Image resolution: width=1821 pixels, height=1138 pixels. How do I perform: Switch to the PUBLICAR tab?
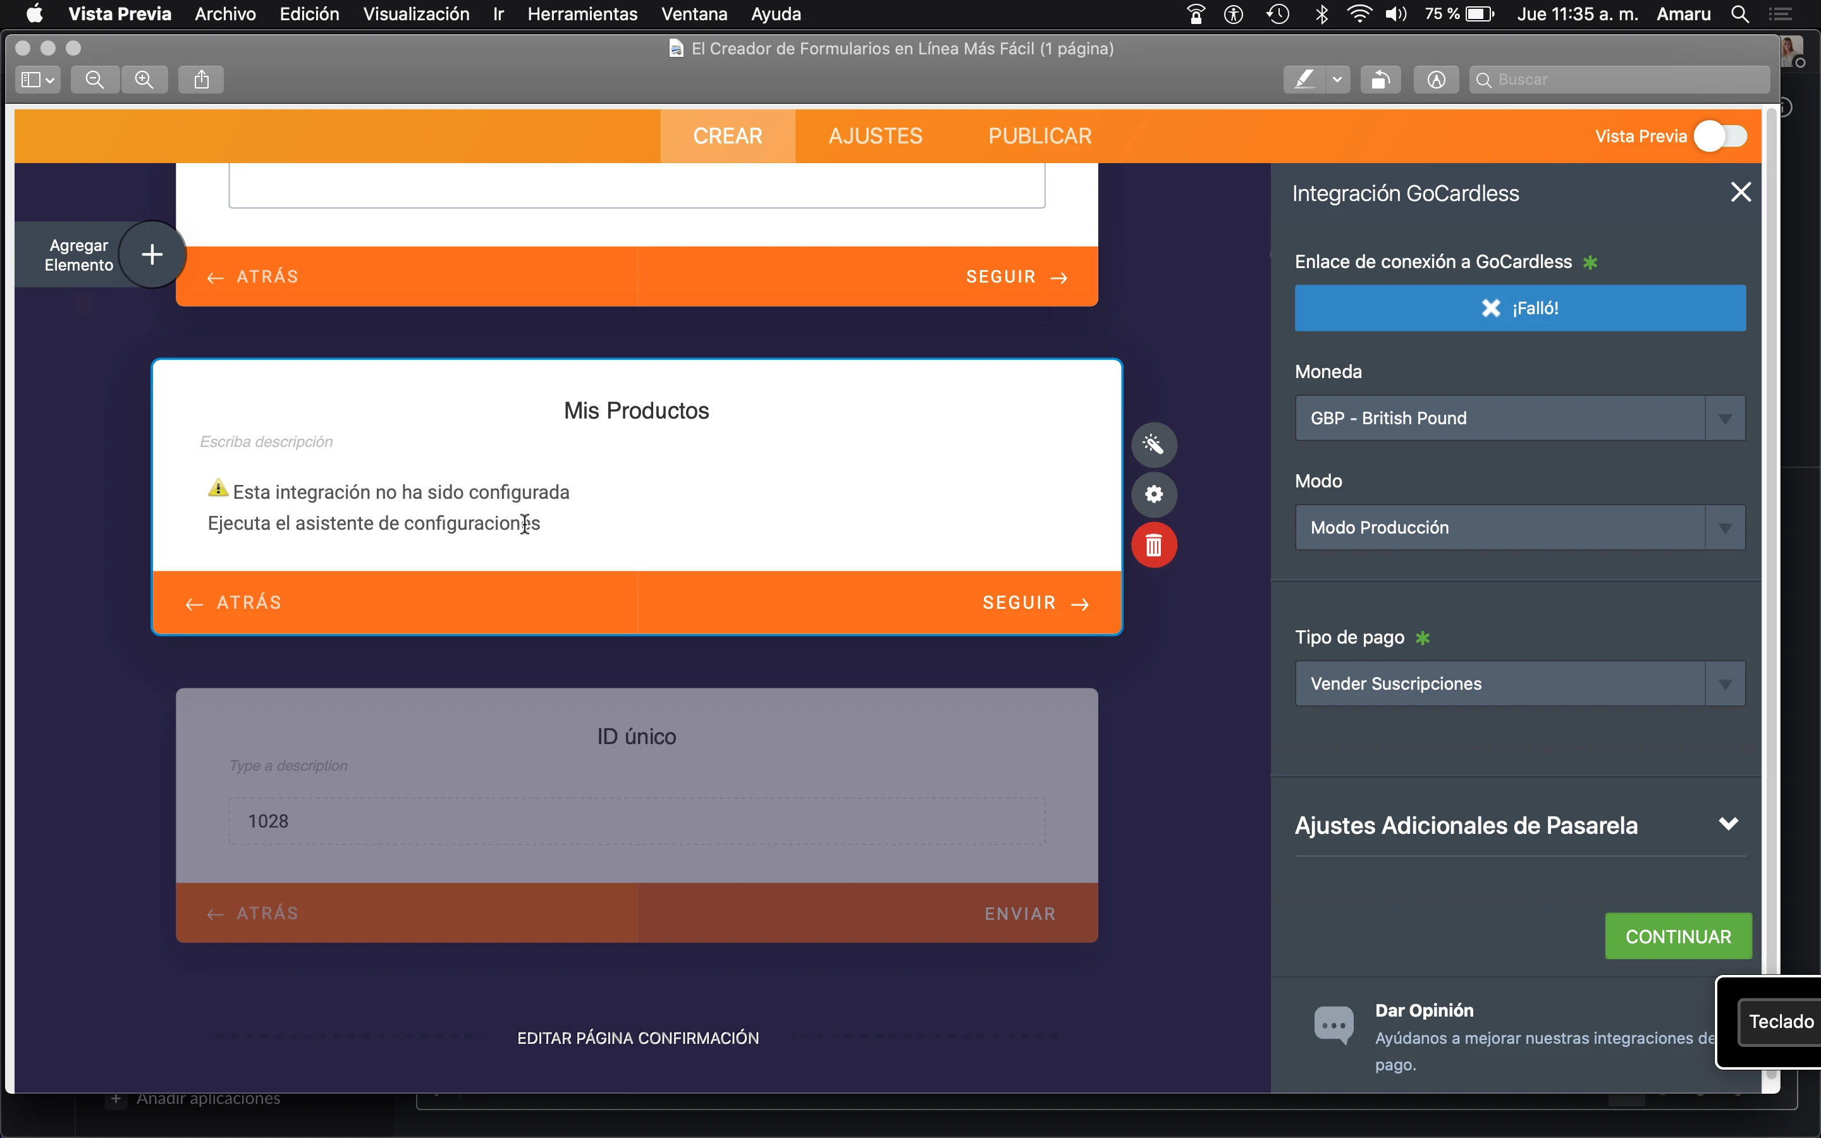1039,135
